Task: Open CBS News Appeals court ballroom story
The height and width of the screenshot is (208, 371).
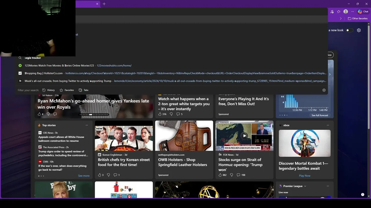Action: [x=61, y=139]
